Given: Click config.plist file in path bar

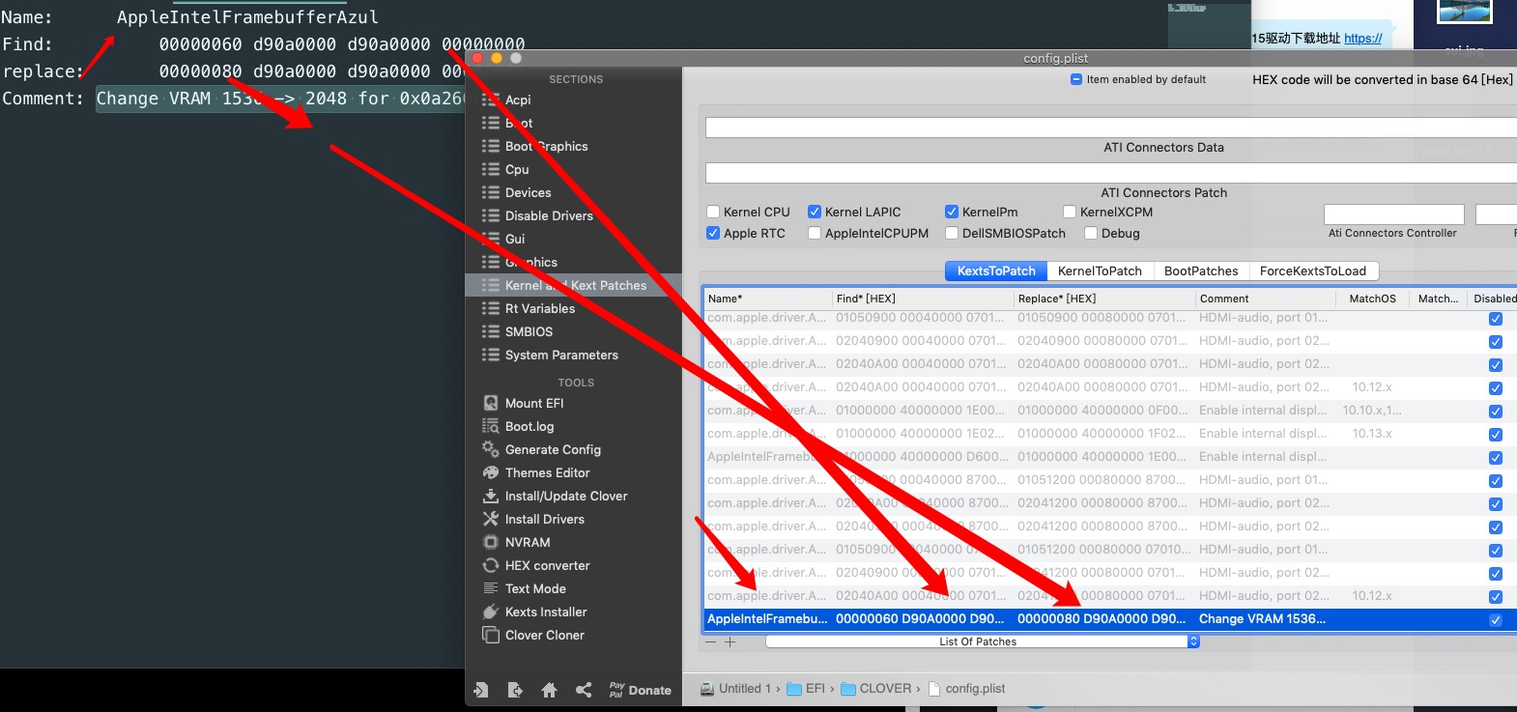Looking at the screenshot, I should 966,689.
